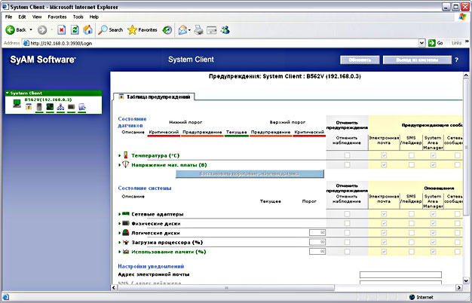
Task: Collapse the System Client tree node
Action: (x=7, y=93)
